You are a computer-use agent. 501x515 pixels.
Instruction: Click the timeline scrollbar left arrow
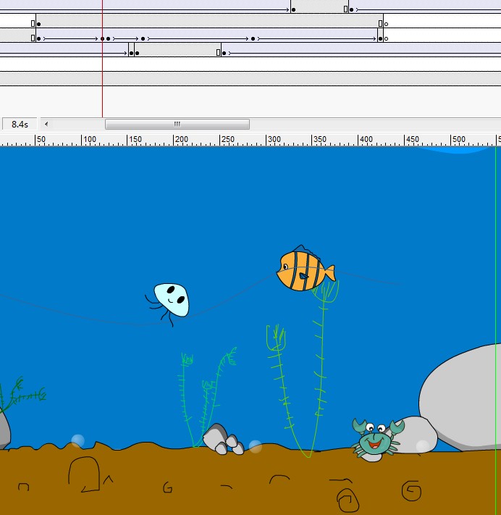(x=46, y=124)
